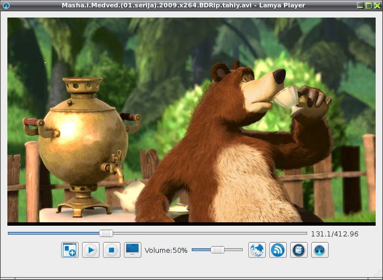383x280 pixels.
Task: Click the Lamya Player title bar icon
Action: [x=6, y=6]
